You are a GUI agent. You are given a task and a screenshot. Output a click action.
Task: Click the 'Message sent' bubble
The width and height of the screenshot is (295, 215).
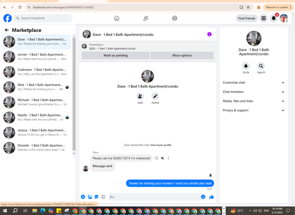[x=103, y=166]
